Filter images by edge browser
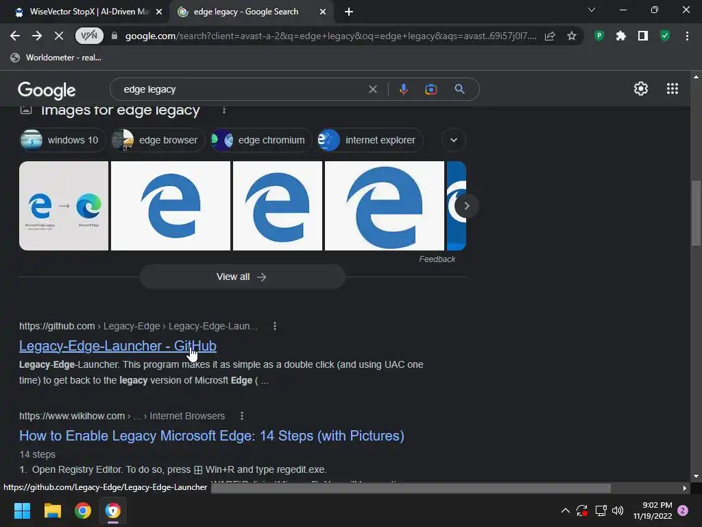 pyautogui.click(x=158, y=140)
